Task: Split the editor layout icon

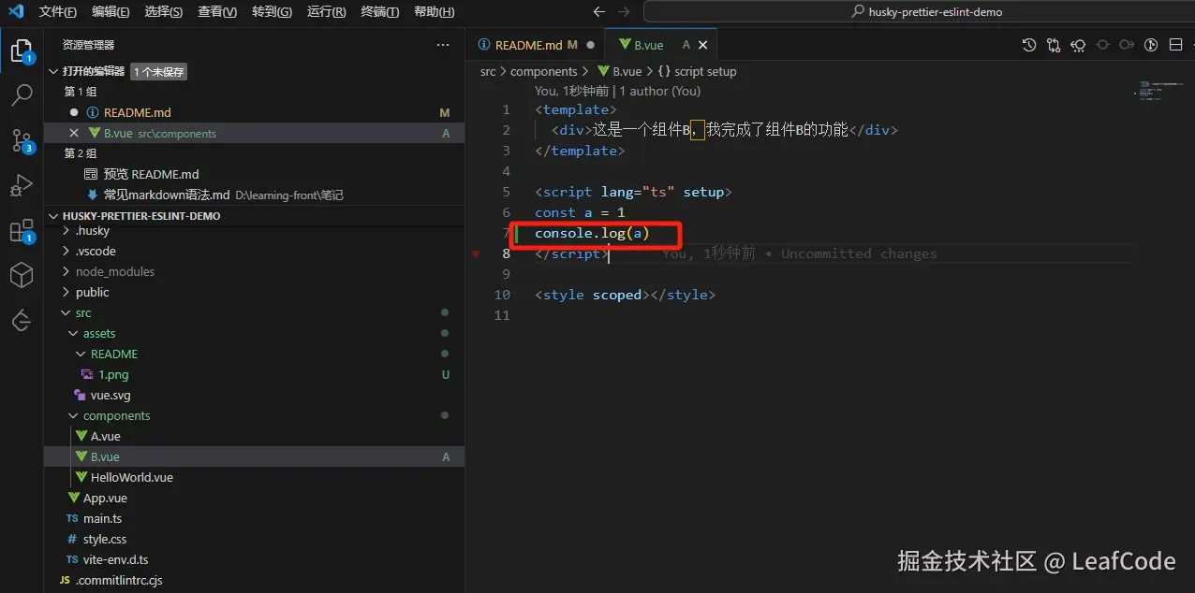Action: (1175, 45)
